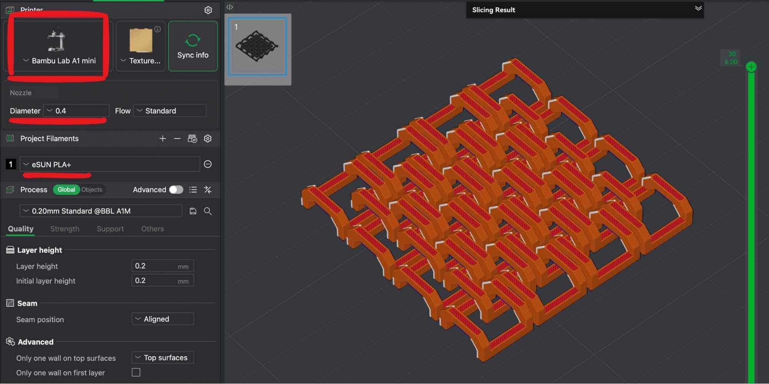Screen dimensions: 769x384
Task: Open Only one wall on top surfaces dropdown
Action: pyautogui.click(x=163, y=358)
